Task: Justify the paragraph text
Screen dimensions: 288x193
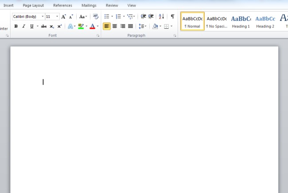Action: 130,27
